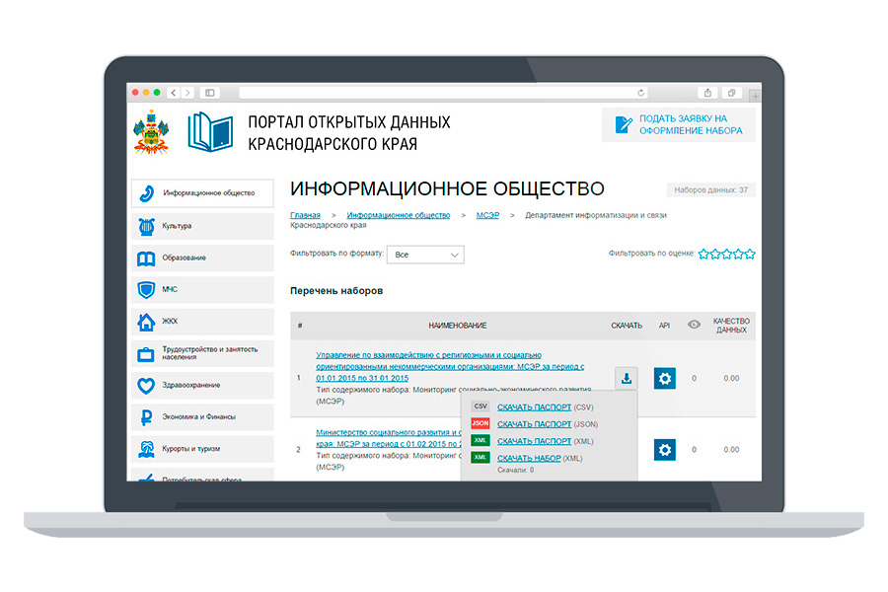The image size is (888, 592).
Task: Click the pencil icon on Подать заявку
Action: pyautogui.click(x=623, y=124)
